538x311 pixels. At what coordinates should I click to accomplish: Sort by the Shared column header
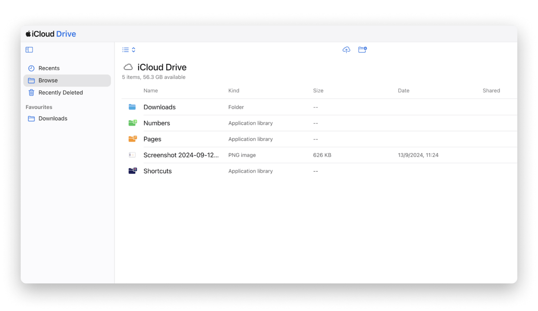pyautogui.click(x=491, y=91)
